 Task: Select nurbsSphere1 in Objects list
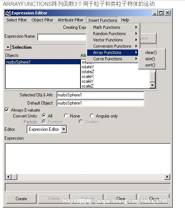click(x=43, y=62)
